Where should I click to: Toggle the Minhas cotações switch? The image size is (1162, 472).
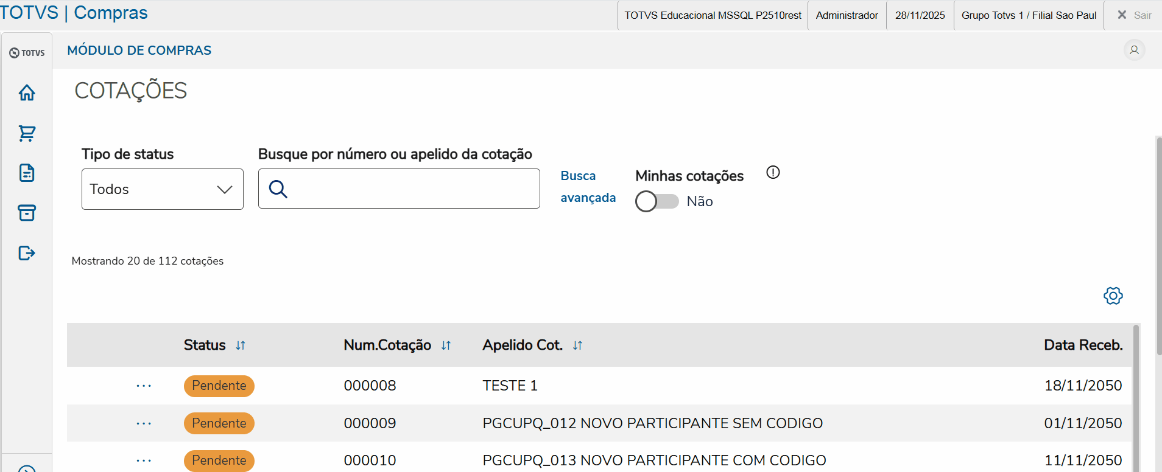point(657,201)
